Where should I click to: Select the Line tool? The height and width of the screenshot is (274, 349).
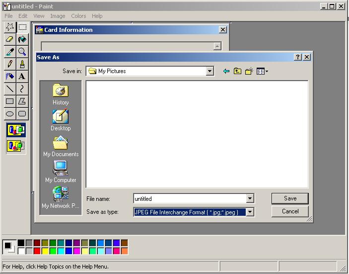pos(10,89)
